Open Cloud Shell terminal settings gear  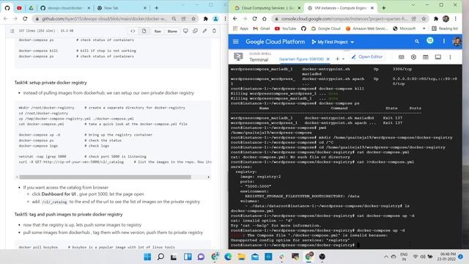click(x=413, y=57)
